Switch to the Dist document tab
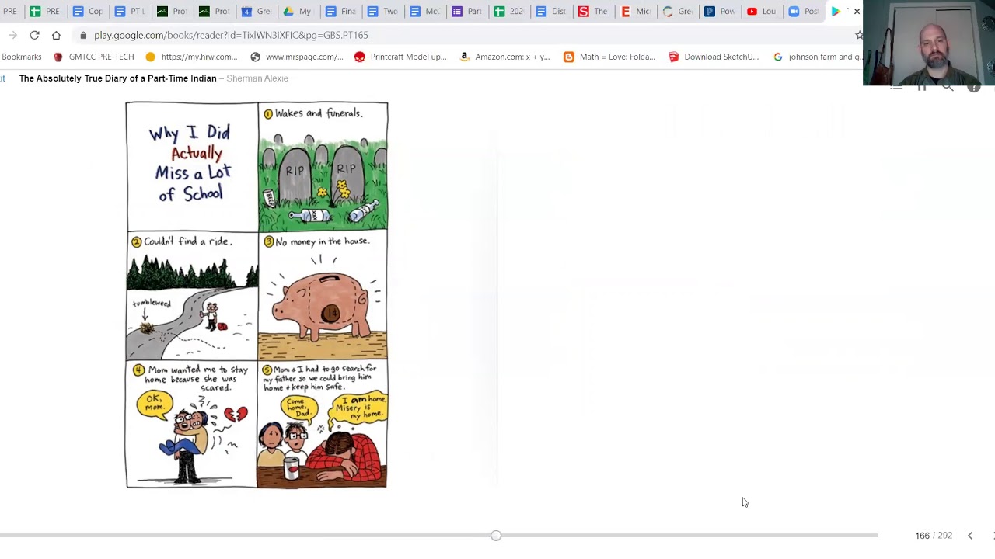995x559 pixels. point(549,12)
